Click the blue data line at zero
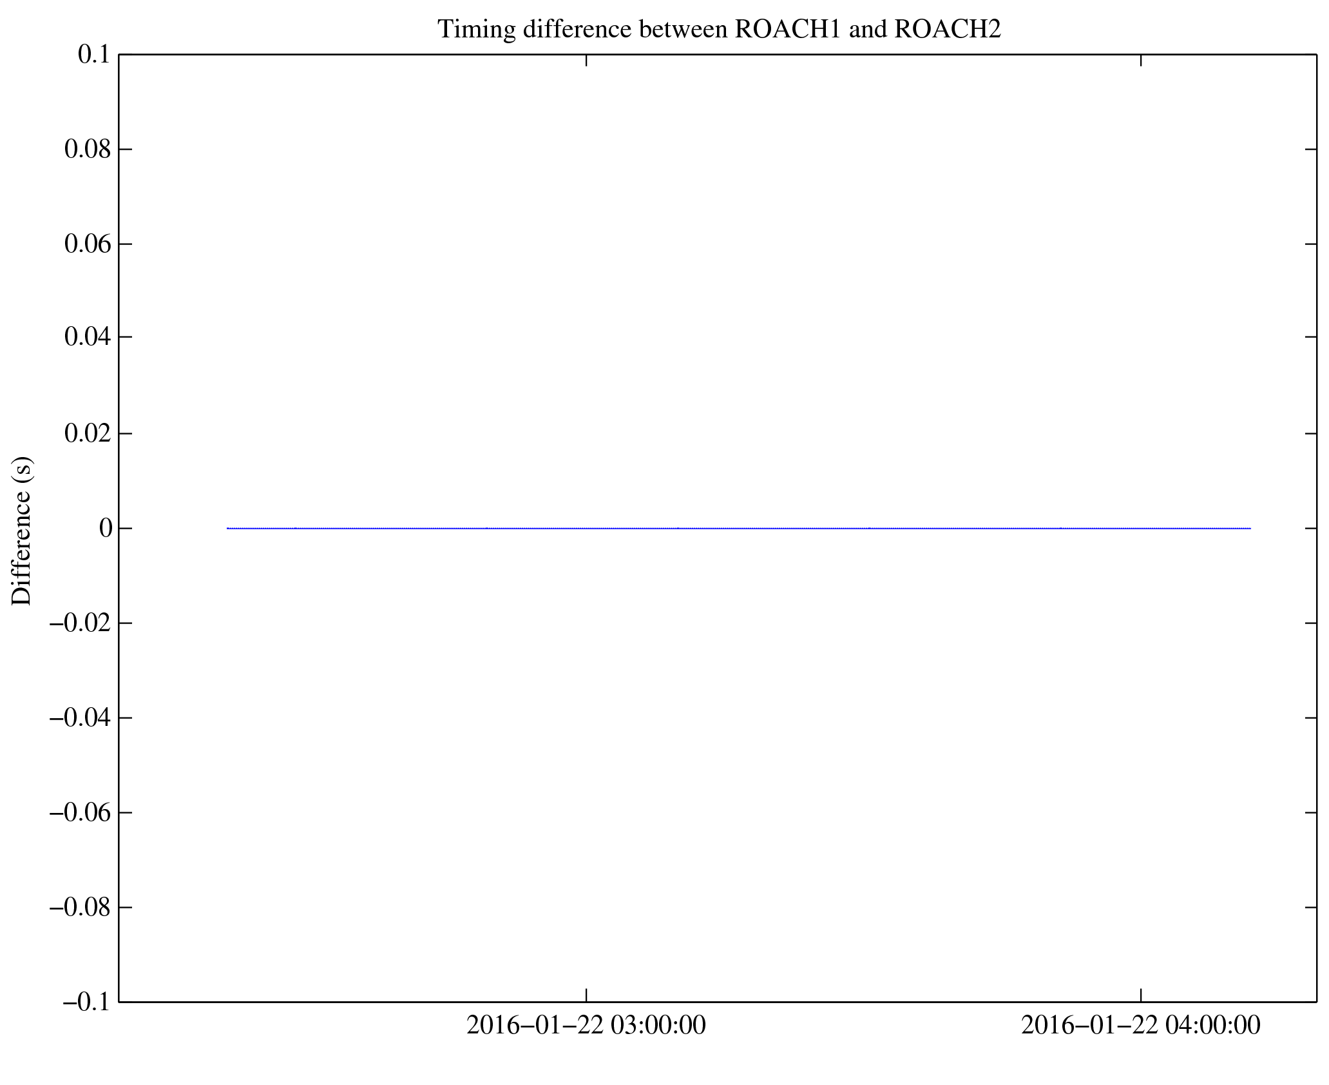Screen dimensions: 1329x1085 tap(739, 529)
